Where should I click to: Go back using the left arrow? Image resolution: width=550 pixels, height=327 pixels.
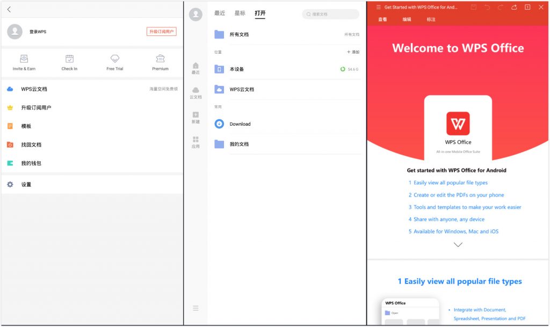[9, 10]
